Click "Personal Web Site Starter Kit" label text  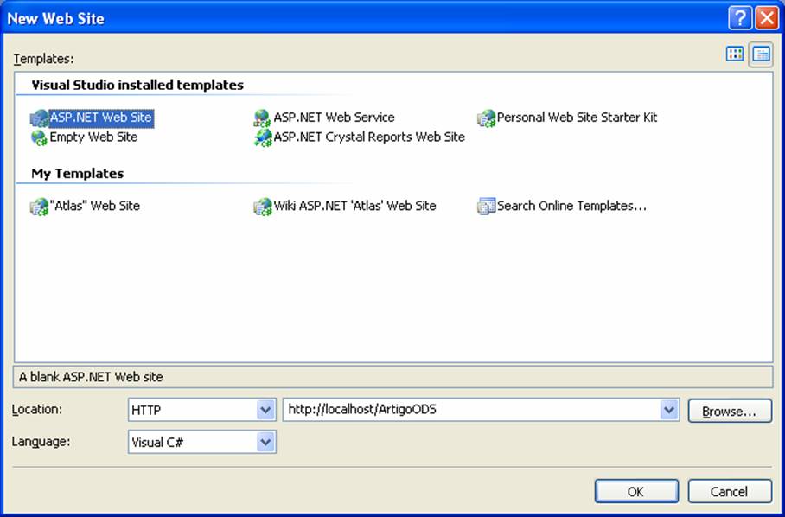click(577, 118)
